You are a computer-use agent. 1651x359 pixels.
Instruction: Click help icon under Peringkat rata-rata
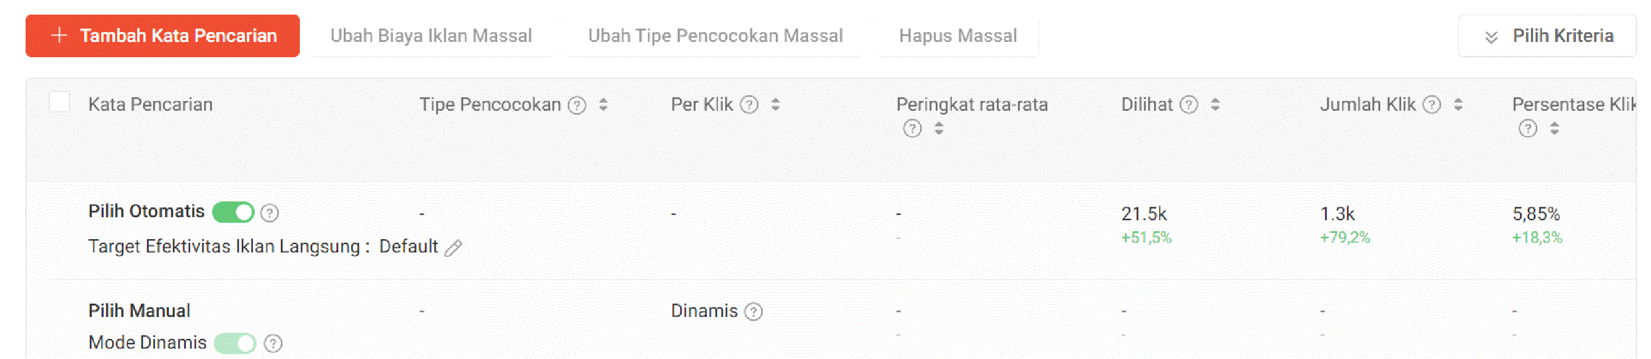912,129
